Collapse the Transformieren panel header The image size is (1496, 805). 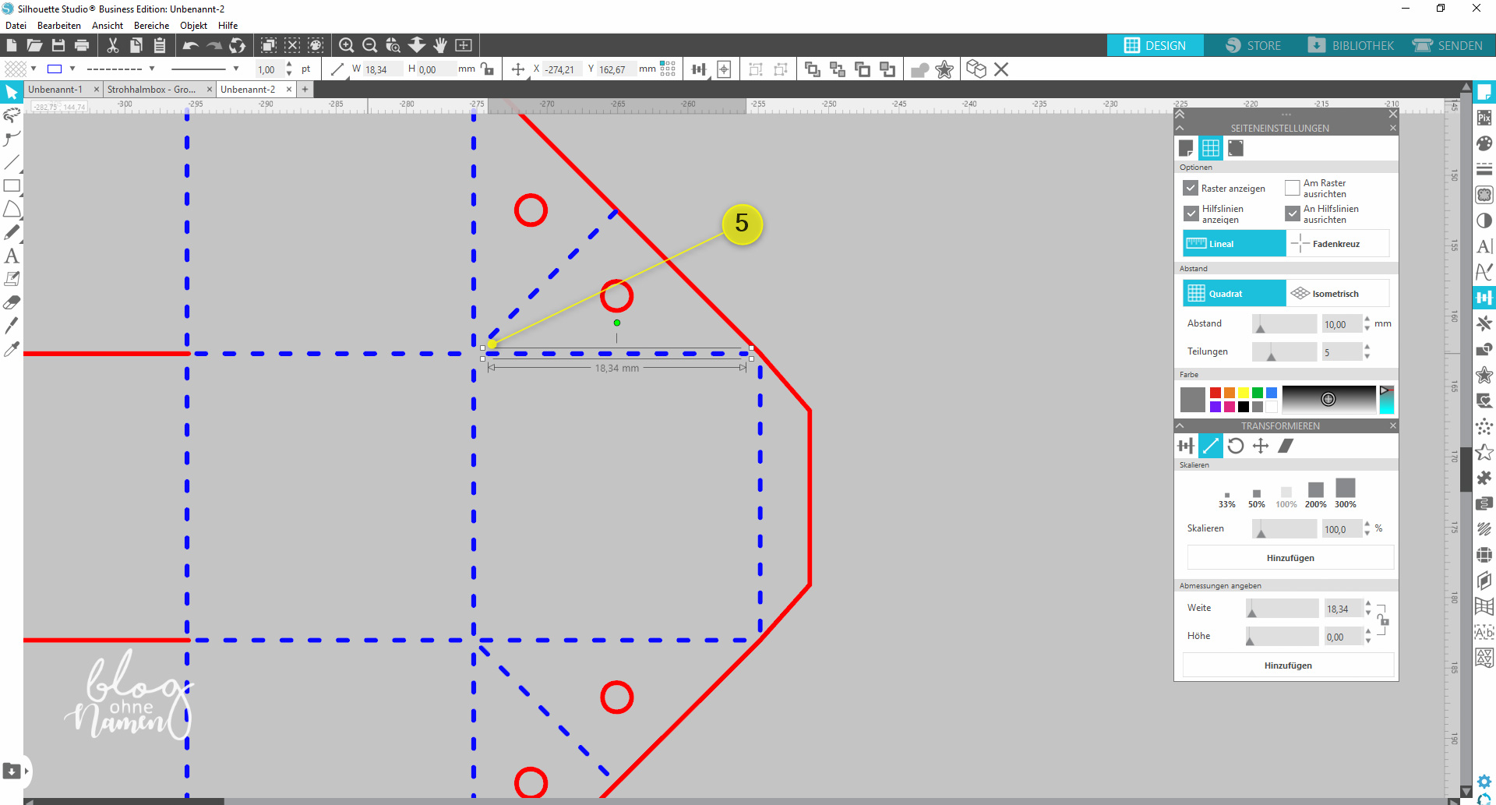[1180, 425]
